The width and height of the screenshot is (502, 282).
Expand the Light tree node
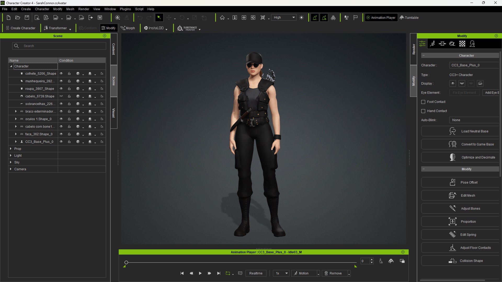(11, 155)
